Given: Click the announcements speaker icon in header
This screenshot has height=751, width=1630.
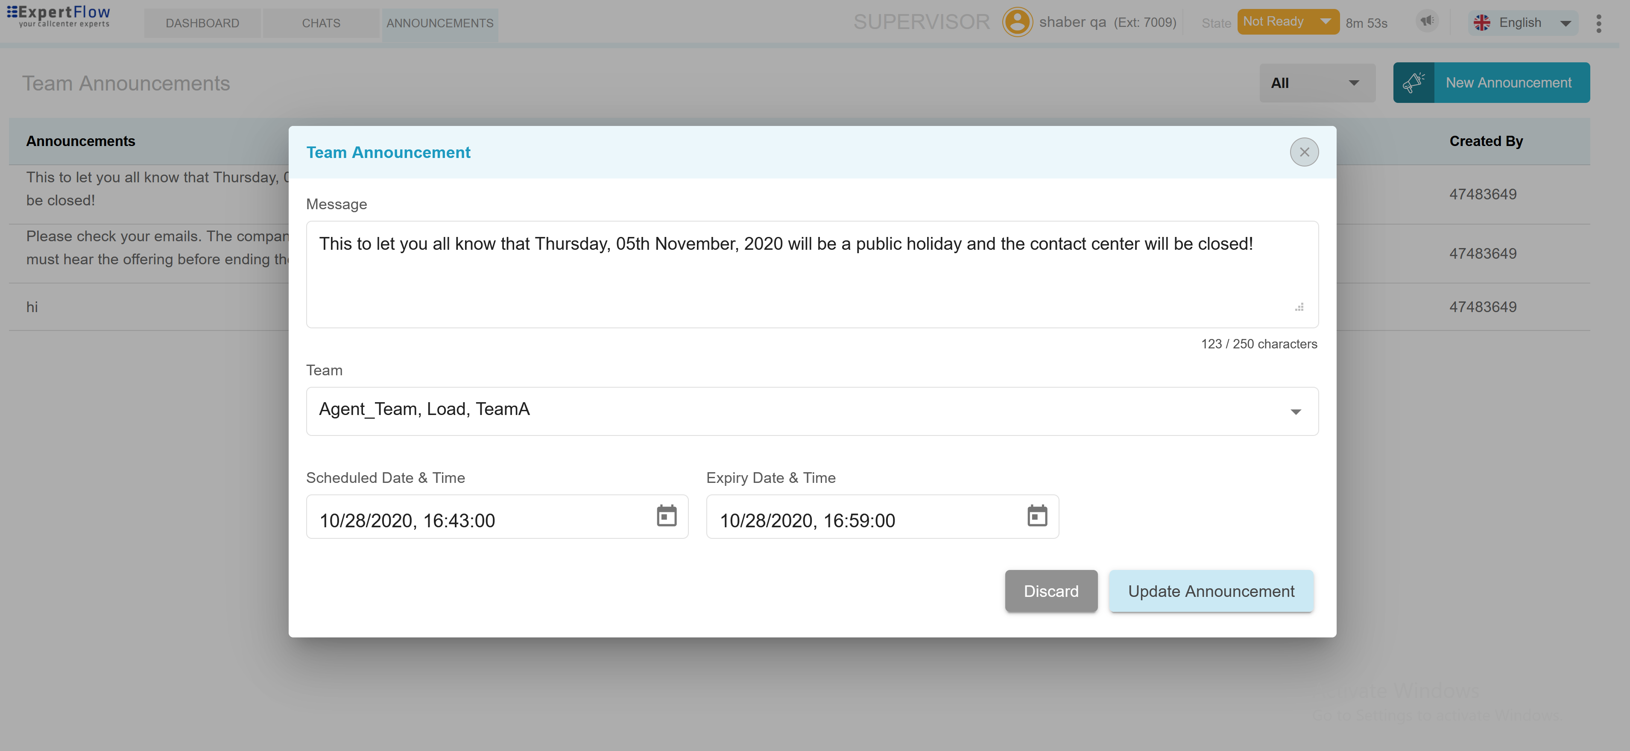Looking at the screenshot, I should (x=1427, y=21).
